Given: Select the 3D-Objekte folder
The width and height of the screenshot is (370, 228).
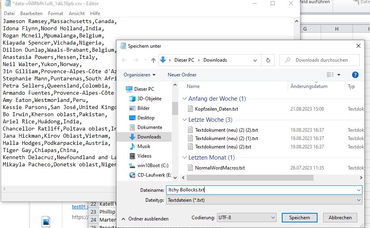Looking at the screenshot, I should (149, 99).
